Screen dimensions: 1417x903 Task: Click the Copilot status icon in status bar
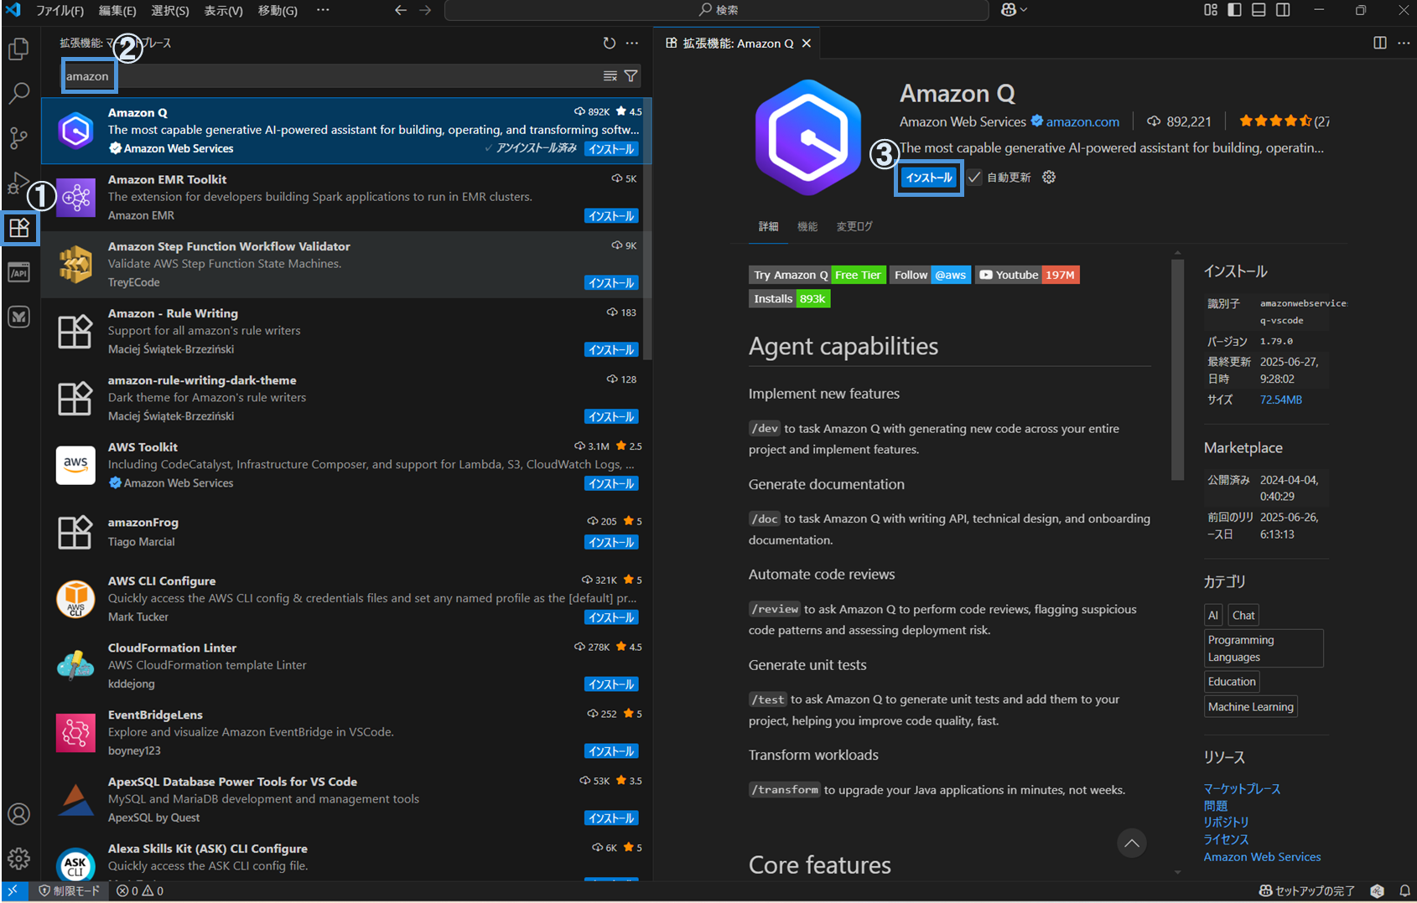coord(1377,890)
